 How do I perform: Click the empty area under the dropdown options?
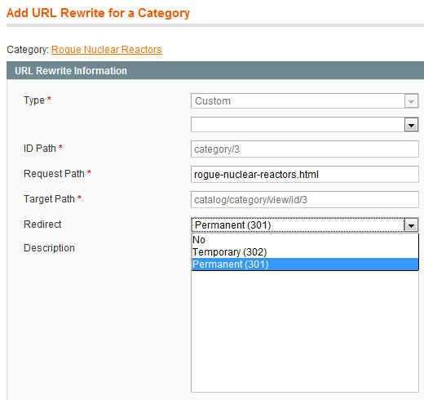point(305,331)
